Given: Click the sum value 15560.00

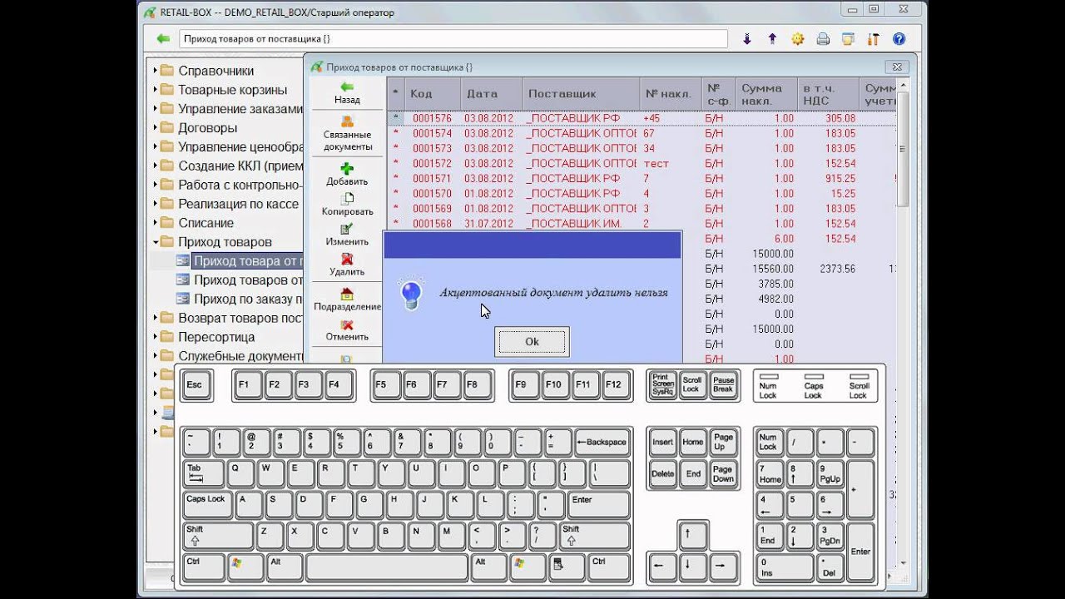Looking at the screenshot, I should click(773, 269).
